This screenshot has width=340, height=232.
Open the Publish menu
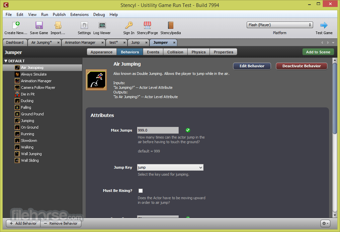59,15
